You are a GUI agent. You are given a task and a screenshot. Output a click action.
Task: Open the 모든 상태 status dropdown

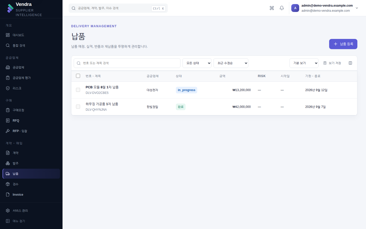pos(197,63)
